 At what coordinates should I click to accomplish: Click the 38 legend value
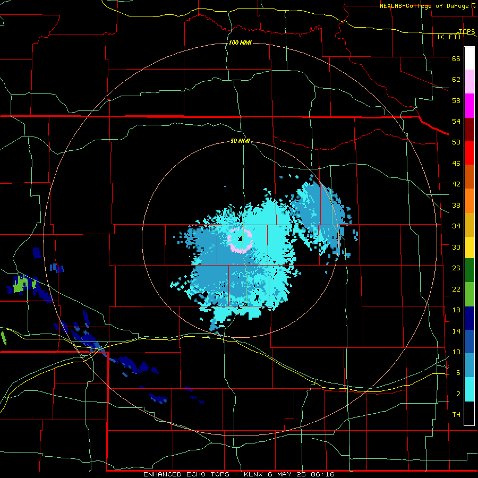pyautogui.click(x=456, y=206)
